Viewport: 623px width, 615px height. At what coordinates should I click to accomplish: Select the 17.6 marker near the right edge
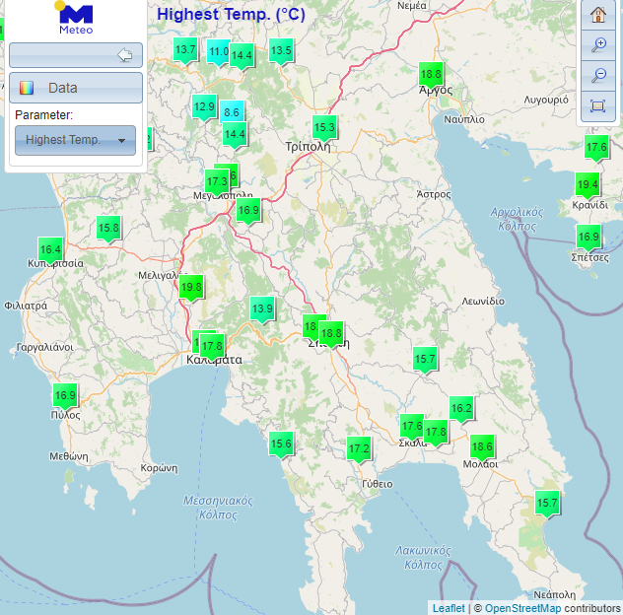(596, 149)
